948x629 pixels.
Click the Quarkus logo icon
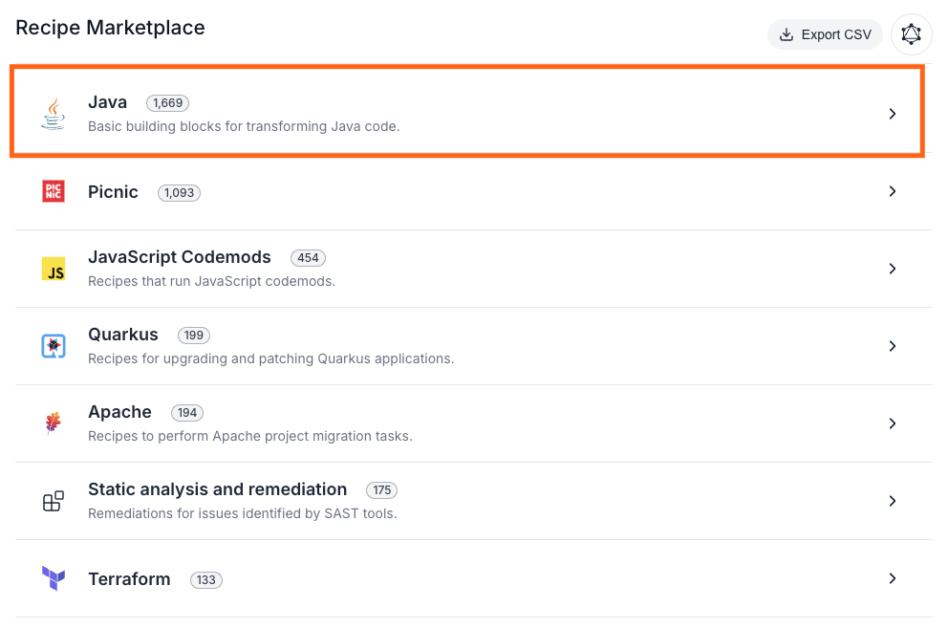(54, 346)
